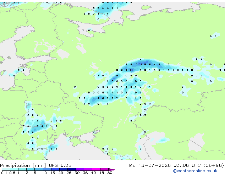Click the legend label "35"
Screen dimensions: 225x174
click(85, 173)
